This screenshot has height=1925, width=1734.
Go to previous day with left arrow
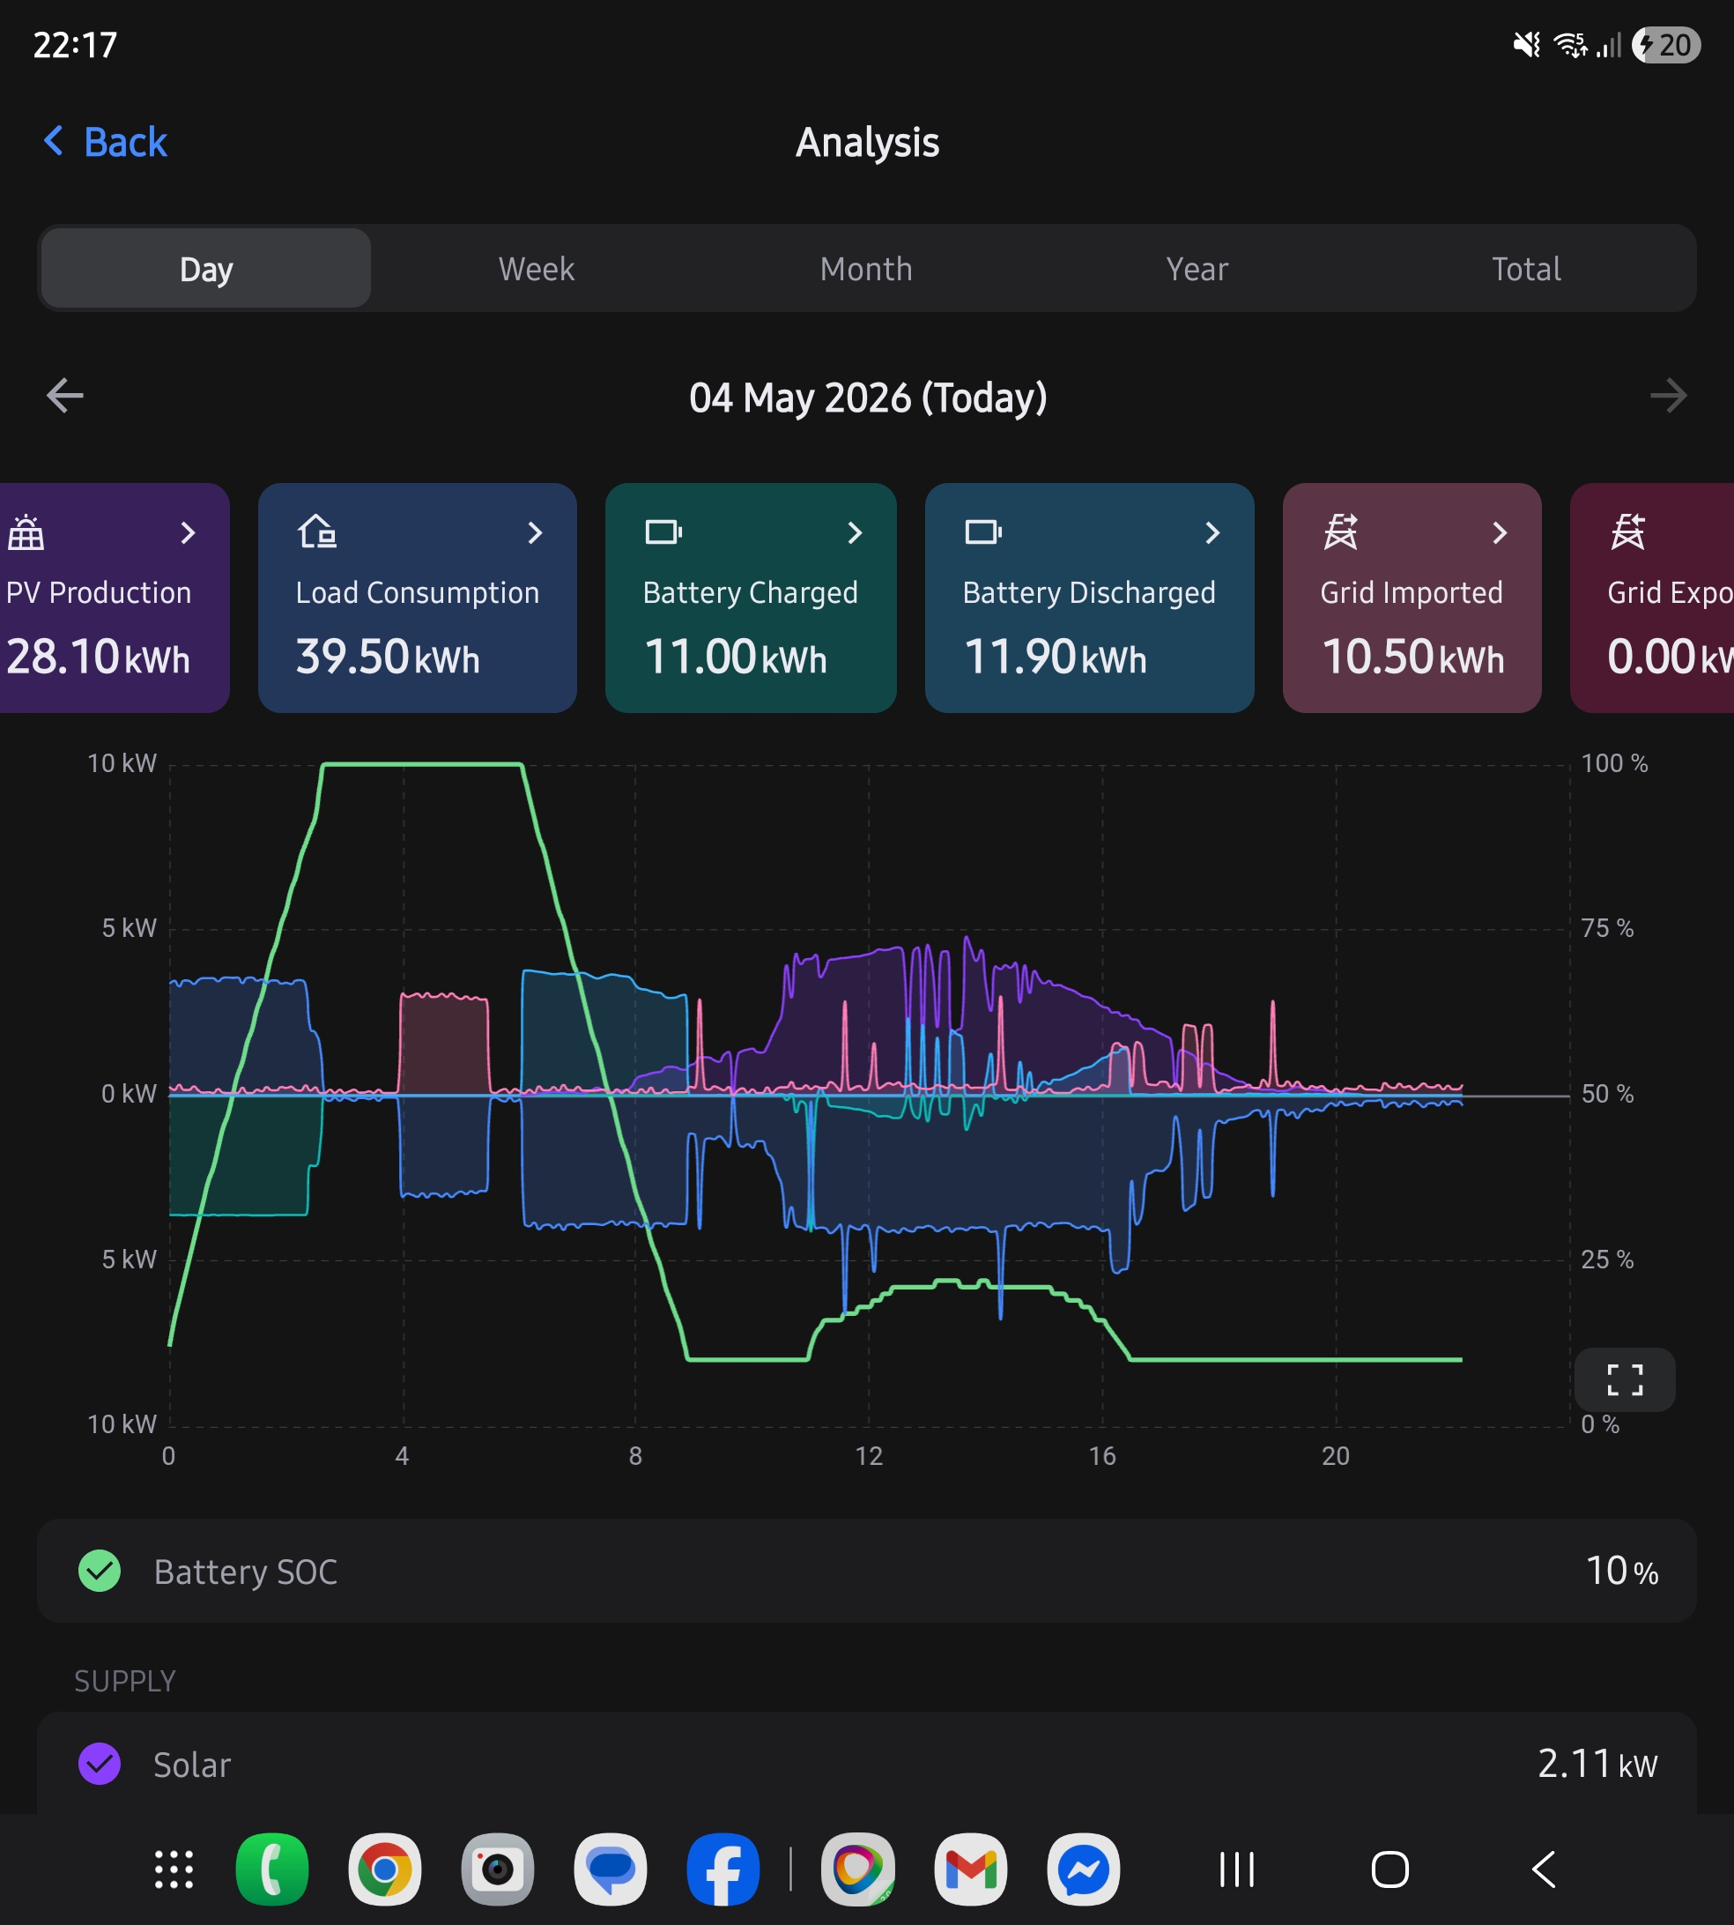click(65, 396)
